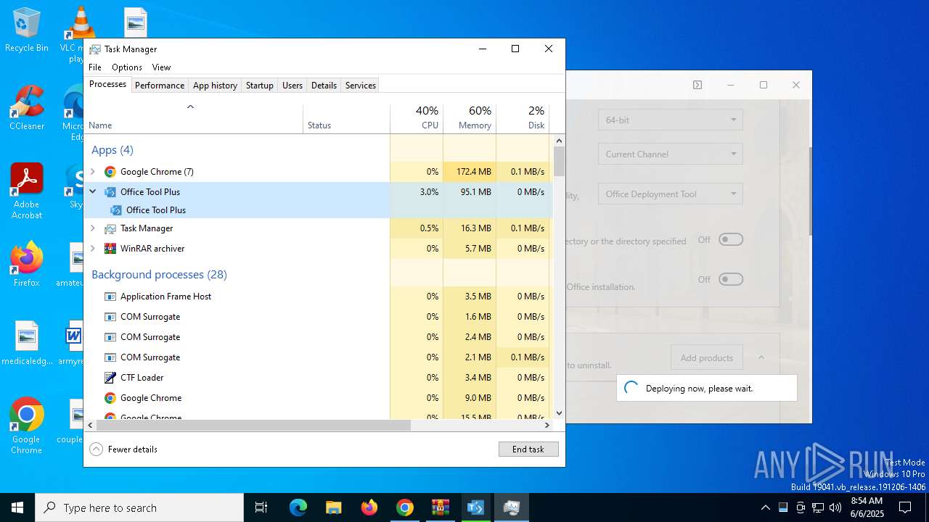Image resolution: width=929 pixels, height=522 pixels.
Task: Expand the WinRAR archiver process group
Action: 92,249
